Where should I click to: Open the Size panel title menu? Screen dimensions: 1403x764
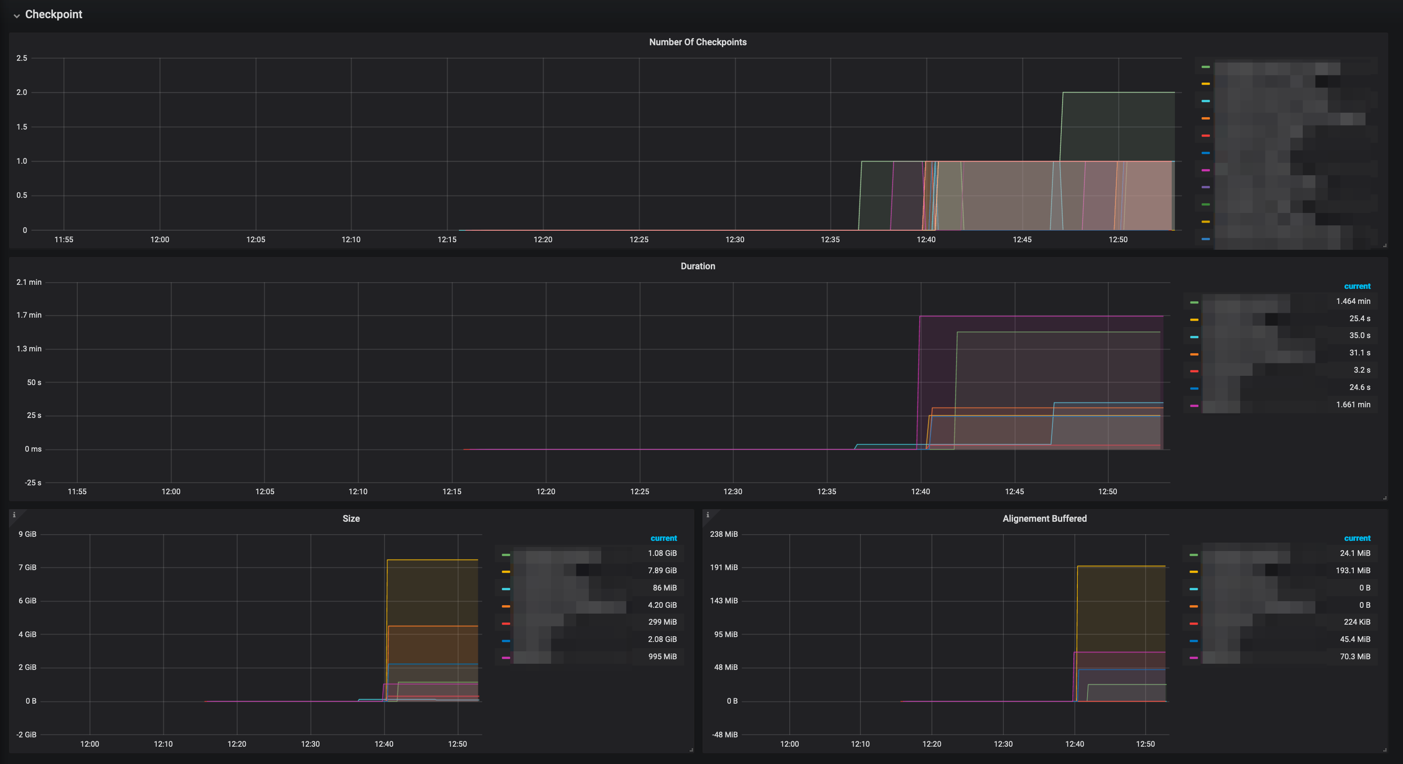pyautogui.click(x=351, y=518)
